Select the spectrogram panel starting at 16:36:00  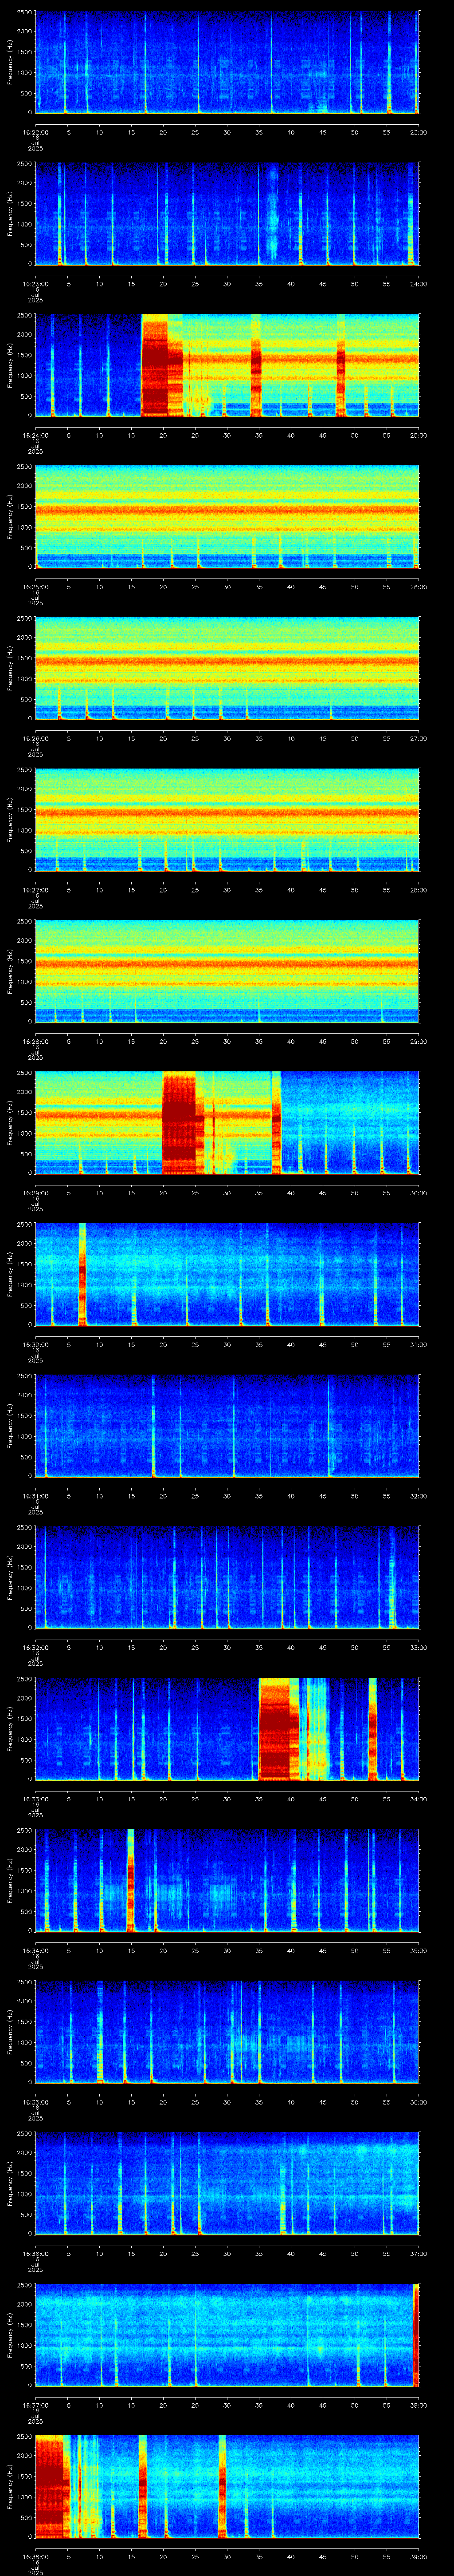pos(227,2183)
